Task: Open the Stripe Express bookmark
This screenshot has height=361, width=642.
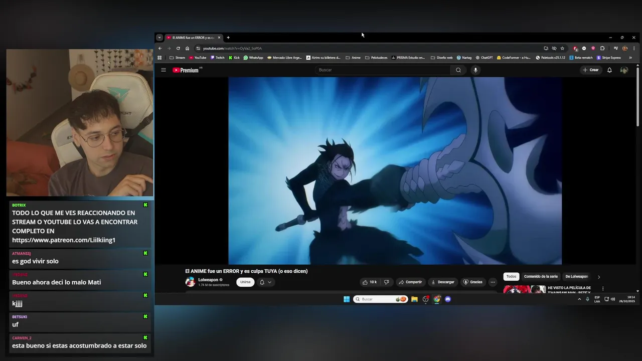Action: point(609,58)
